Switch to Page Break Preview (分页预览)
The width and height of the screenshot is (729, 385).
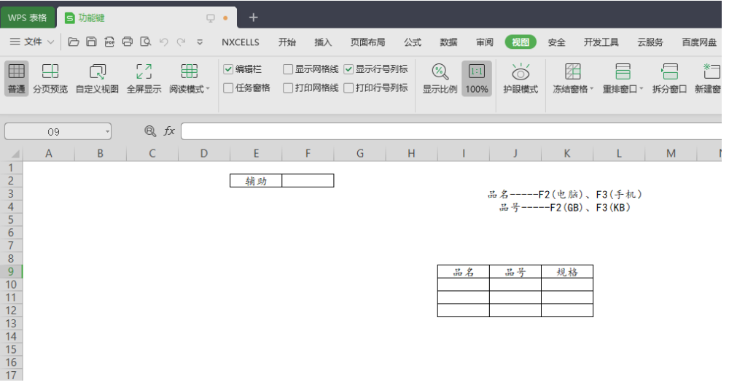point(50,78)
